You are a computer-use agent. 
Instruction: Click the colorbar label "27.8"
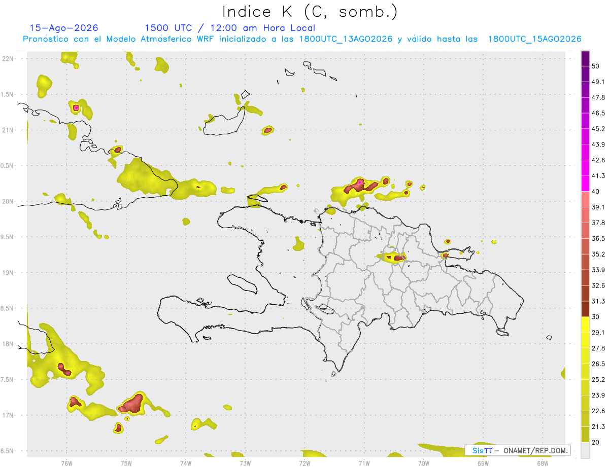598,348
